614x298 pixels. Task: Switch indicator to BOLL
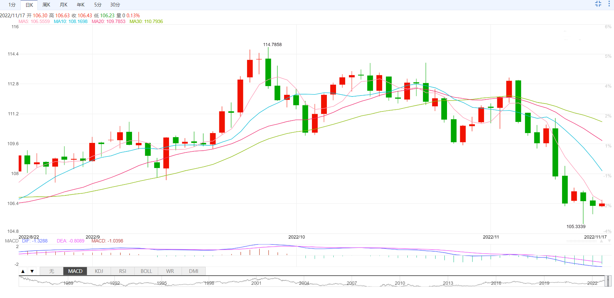146,271
